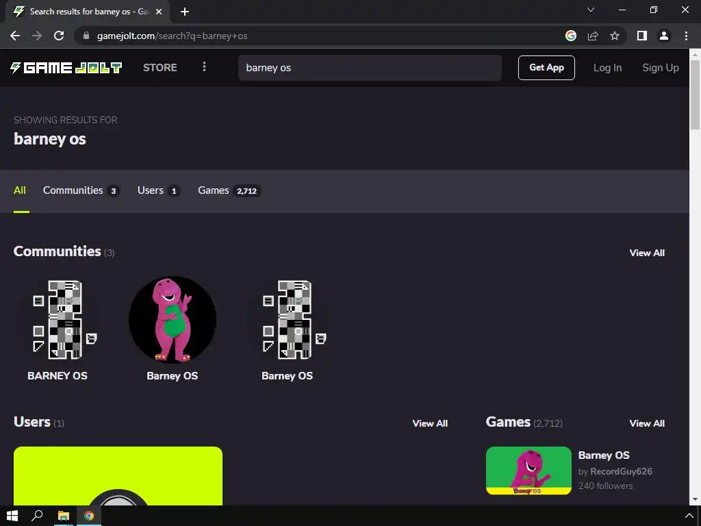Show hidden system tray icons

(689, 516)
